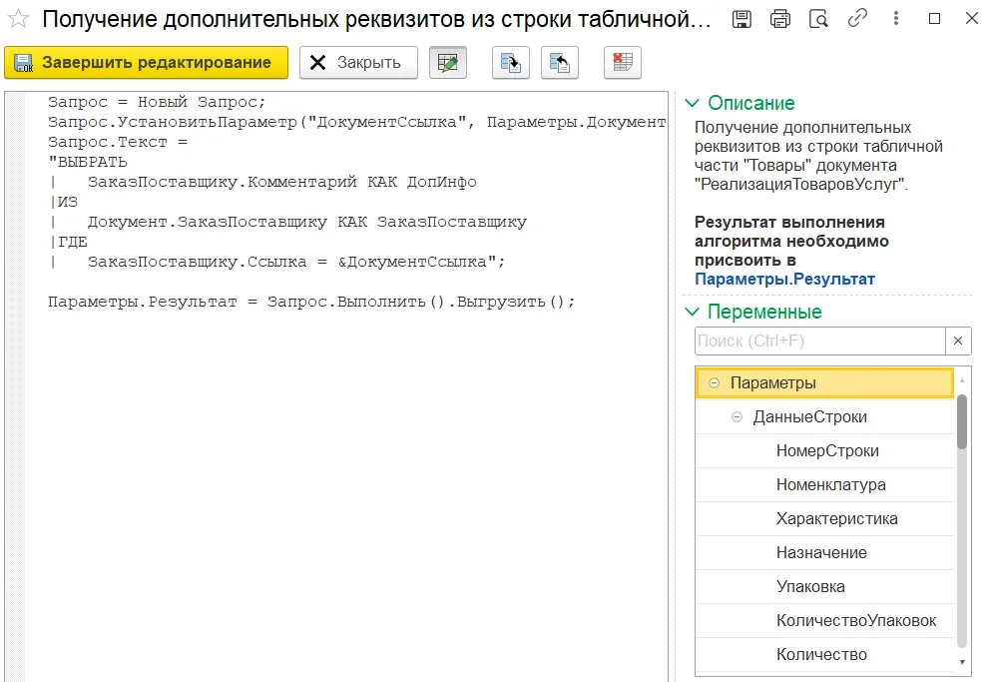
Task: Click the document with down-right arrow icon
Action: (511, 63)
